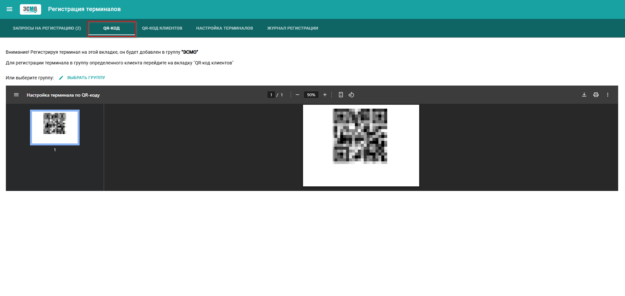Image resolution: width=625 pixels, height=296 pixels.
Task: Go to Журнал регистрации tab
Action: pyautogui.click(x=293, y=28)
